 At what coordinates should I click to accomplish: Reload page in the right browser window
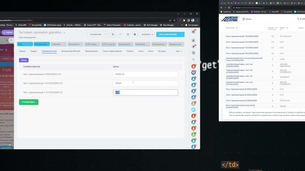(229, 8)
